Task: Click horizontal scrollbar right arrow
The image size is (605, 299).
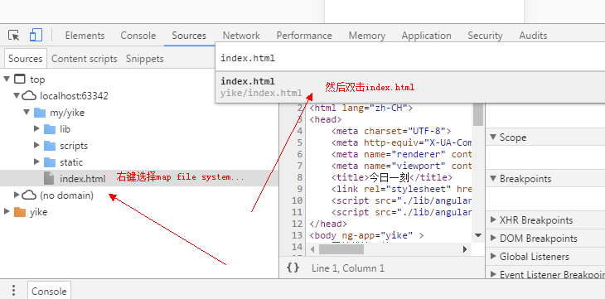Action: click(465, 249)
